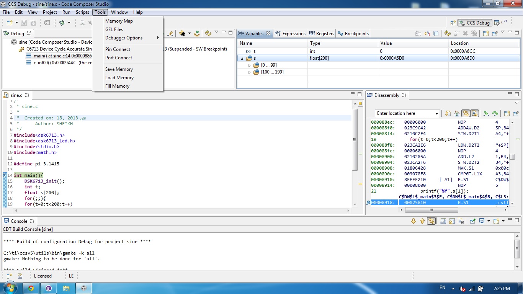
Task: Click assembly Step Into icon in Disassembly
Action: (x=486, y=113)
